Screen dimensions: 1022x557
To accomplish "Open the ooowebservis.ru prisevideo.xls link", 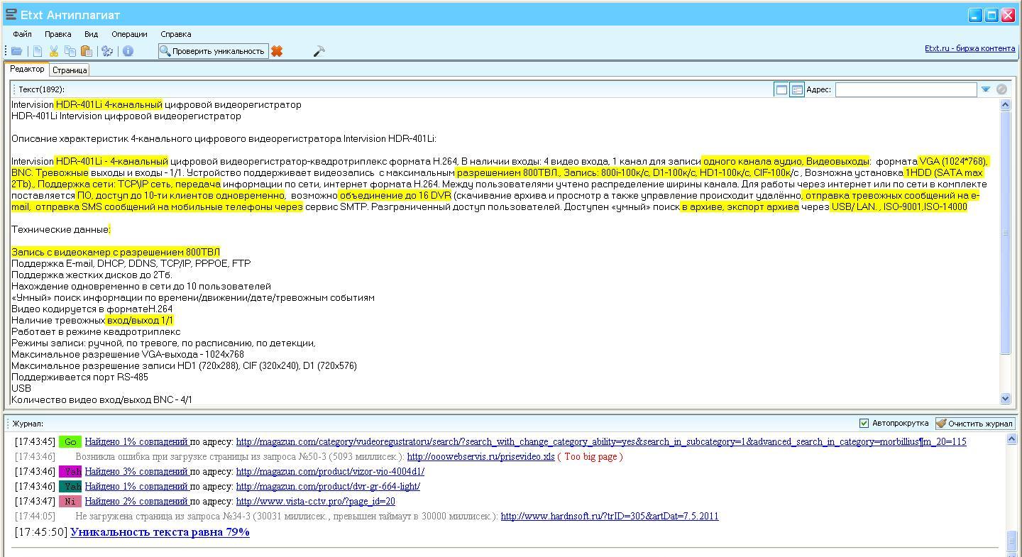I will coord(481,457).
